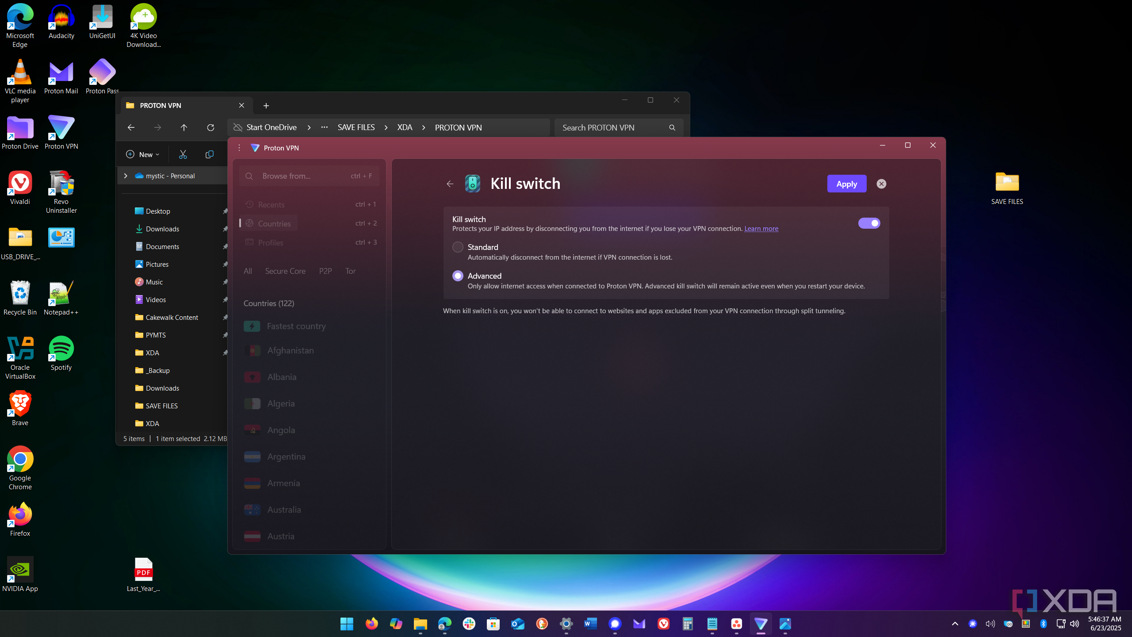Refresh the File Explorer folder
This screenshot has width=1132, height=637.
click(210, 127)
